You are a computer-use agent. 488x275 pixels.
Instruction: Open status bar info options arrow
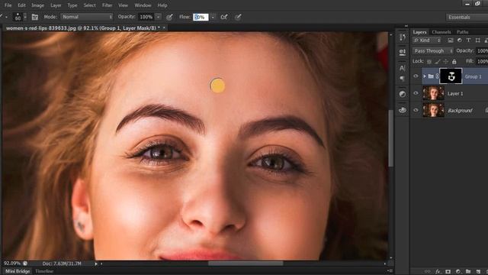[96, 264]
